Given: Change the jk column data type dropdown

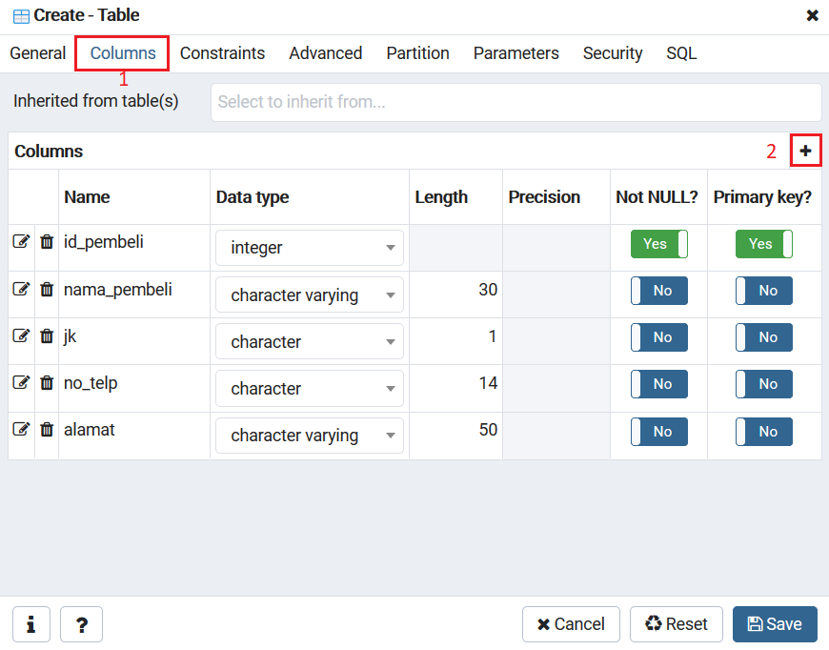Looking at the screenshot, I should pos(309,340).
